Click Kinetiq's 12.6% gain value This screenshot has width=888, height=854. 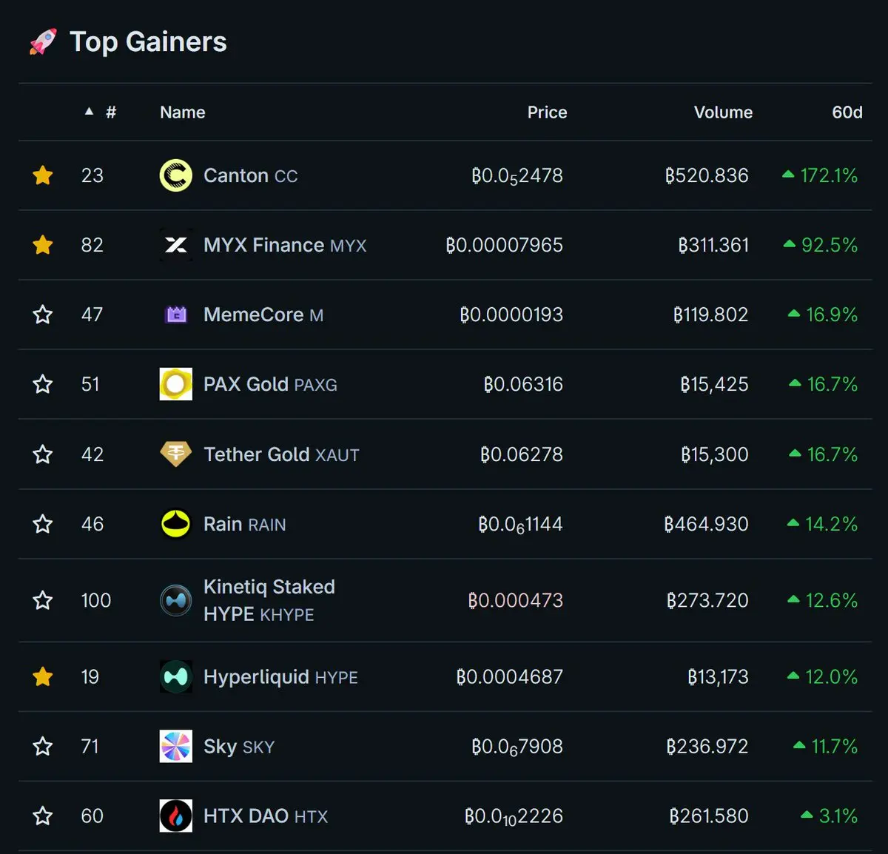[x=831, y=600]
